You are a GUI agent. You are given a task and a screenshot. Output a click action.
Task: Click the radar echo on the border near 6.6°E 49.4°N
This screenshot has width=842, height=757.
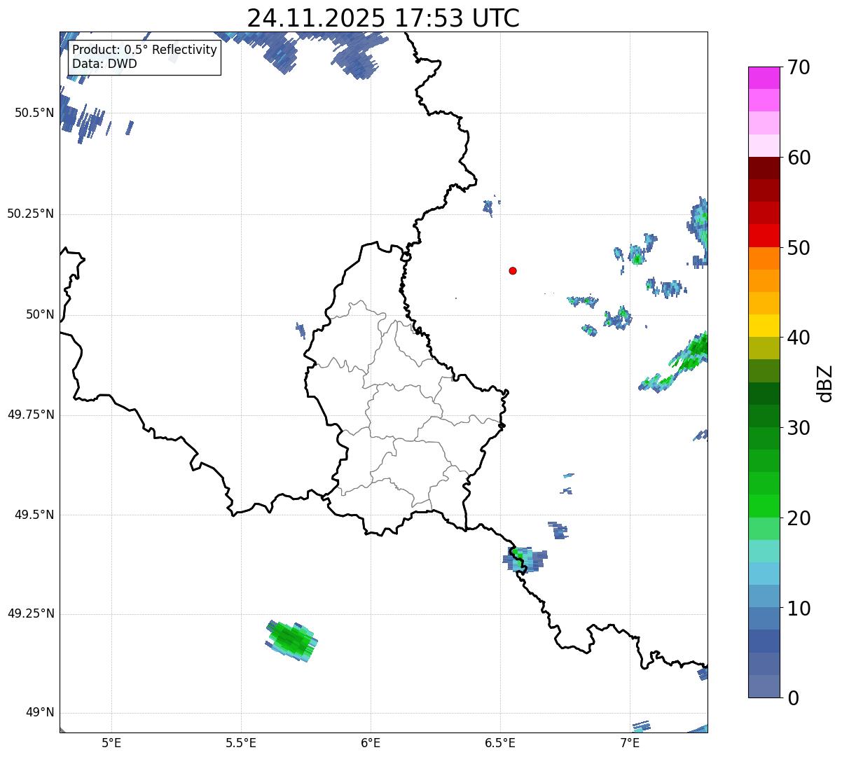525,560
